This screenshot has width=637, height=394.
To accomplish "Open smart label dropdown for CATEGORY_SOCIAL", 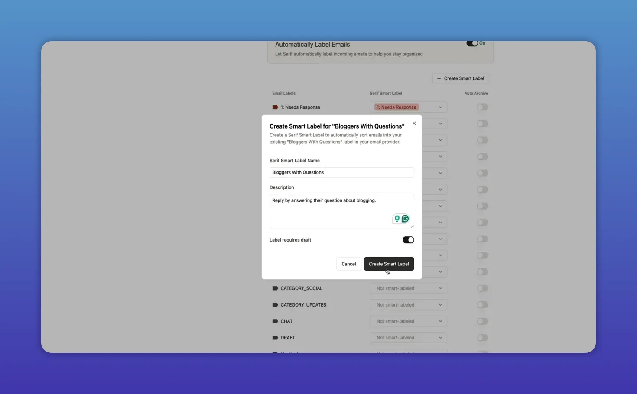I will pos(408,288).
